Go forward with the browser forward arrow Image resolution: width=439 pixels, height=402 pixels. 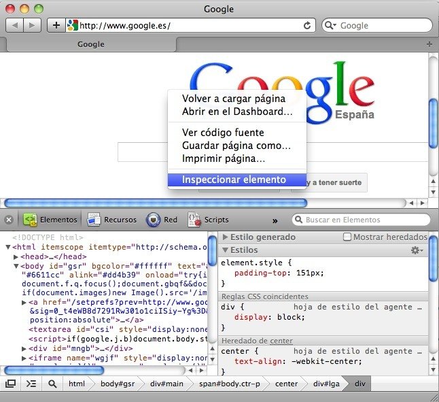tap(32, 25)
